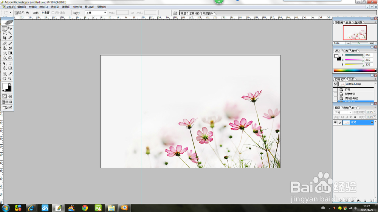This screenshot has height=212, width=378.
Task: Select the Zoom tool
Action: (10, 79)
